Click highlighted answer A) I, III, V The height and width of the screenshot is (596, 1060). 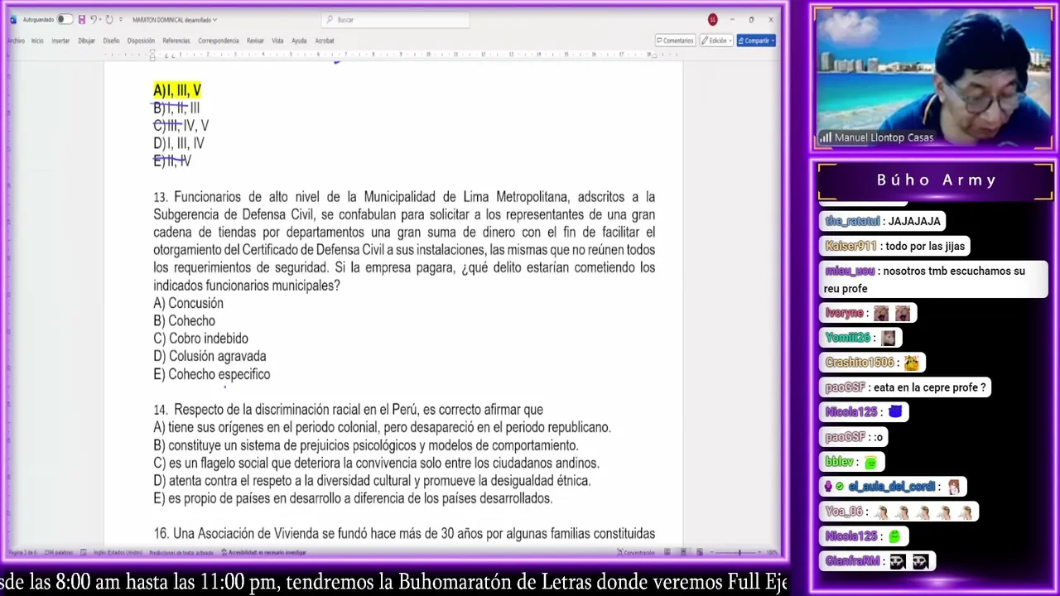(177, 90)
